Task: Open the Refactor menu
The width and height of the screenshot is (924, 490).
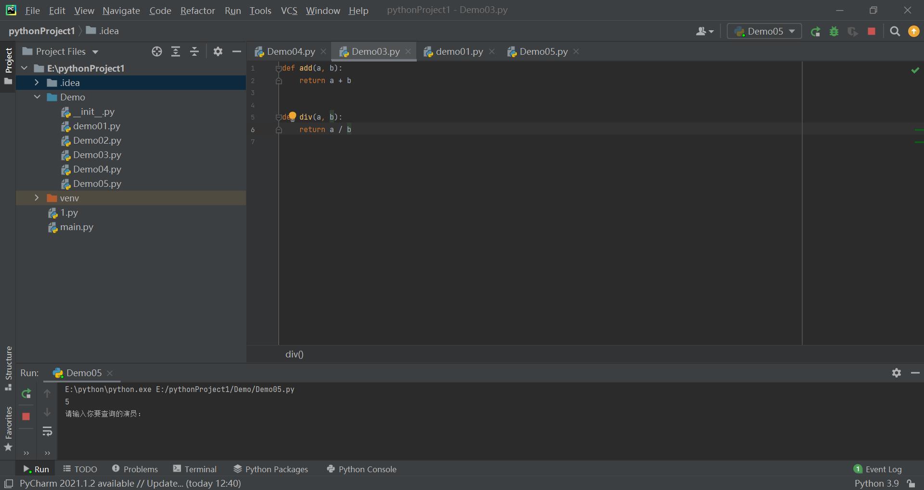Action: coord(197,10)
